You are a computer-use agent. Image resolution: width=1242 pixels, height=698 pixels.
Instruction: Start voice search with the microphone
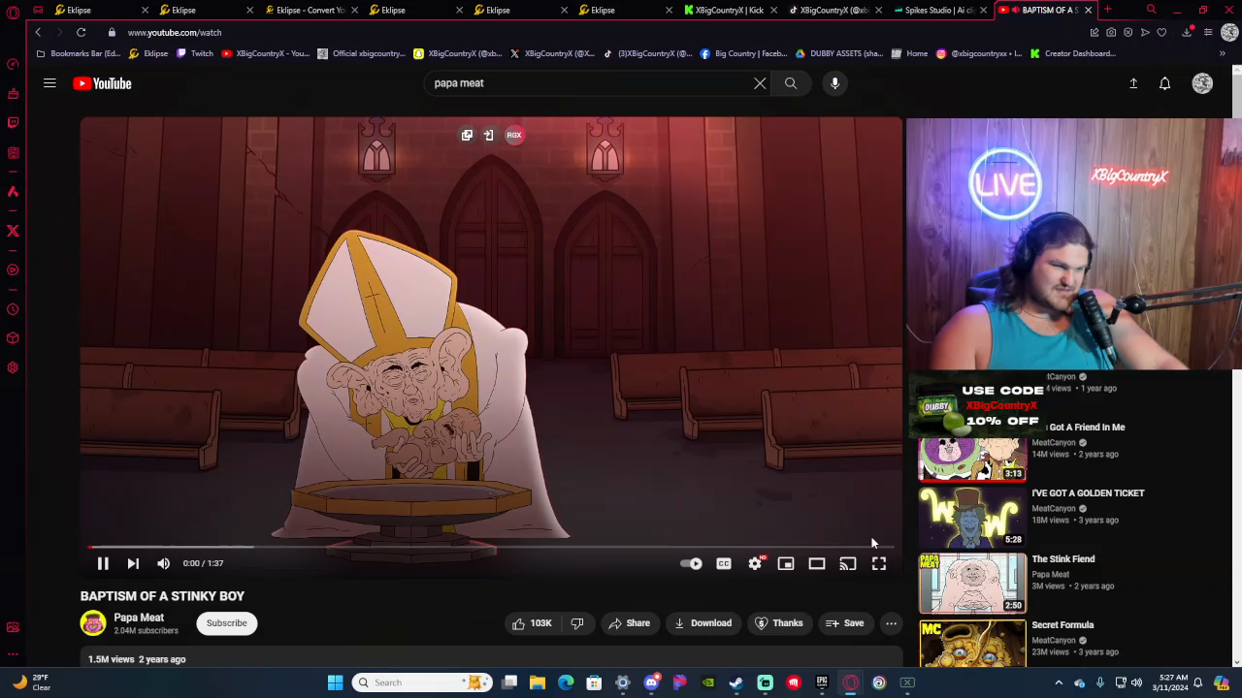(834, 83)
